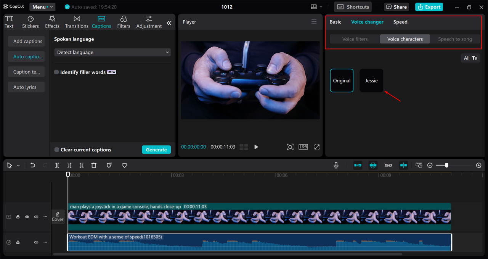Click the timeline zoom slider handle

(446, 165)
